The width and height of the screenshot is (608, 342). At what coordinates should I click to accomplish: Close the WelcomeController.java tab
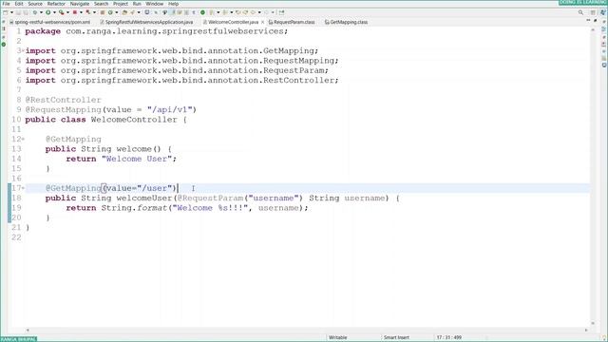coord(262,22)
